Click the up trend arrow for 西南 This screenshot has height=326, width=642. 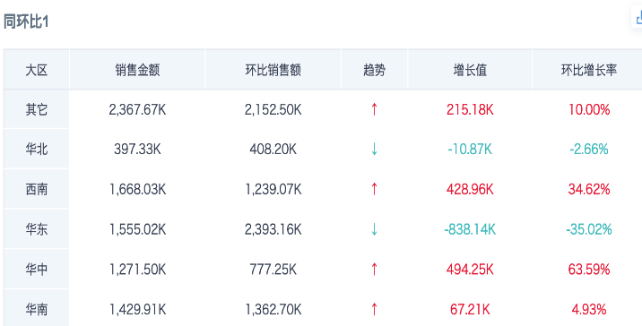pyautogui.click(x=374, y=189)
